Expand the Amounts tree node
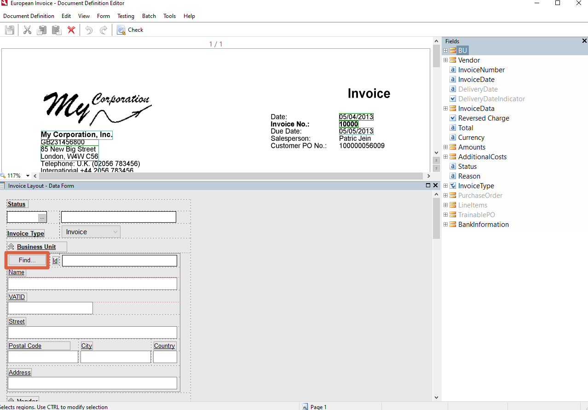The image size is (588, 410). (445, 147)
